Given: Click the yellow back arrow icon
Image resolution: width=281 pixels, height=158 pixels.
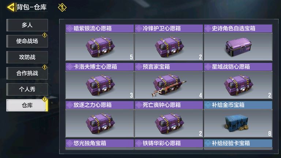Looking at the screenshot, I should click(x=11, y=7).
